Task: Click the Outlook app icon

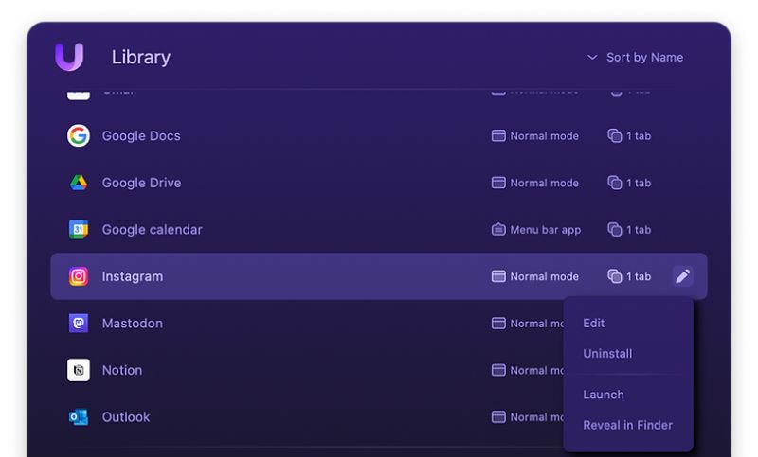Action: tap(79, 417)
